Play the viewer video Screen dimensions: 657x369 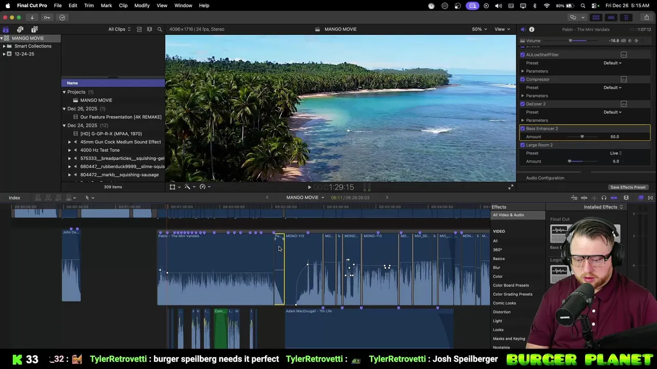309,188
